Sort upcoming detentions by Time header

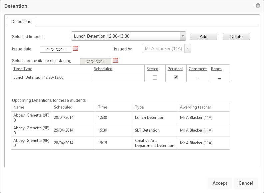coord(103,107)
